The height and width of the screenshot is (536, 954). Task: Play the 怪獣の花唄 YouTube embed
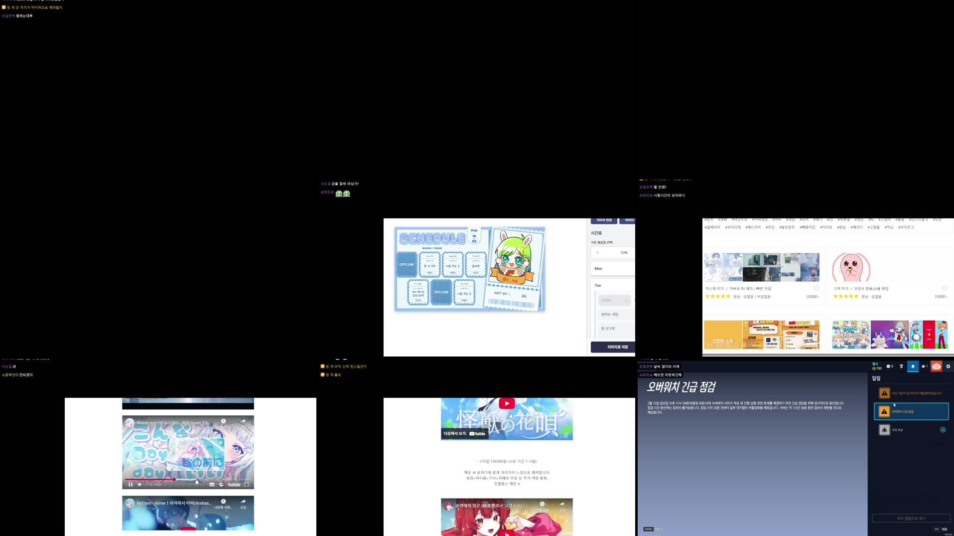[506, 403]
